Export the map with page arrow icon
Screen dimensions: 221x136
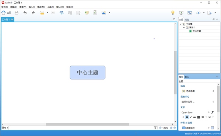210,13
